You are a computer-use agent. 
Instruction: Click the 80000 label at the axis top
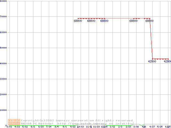pos(3,1)
